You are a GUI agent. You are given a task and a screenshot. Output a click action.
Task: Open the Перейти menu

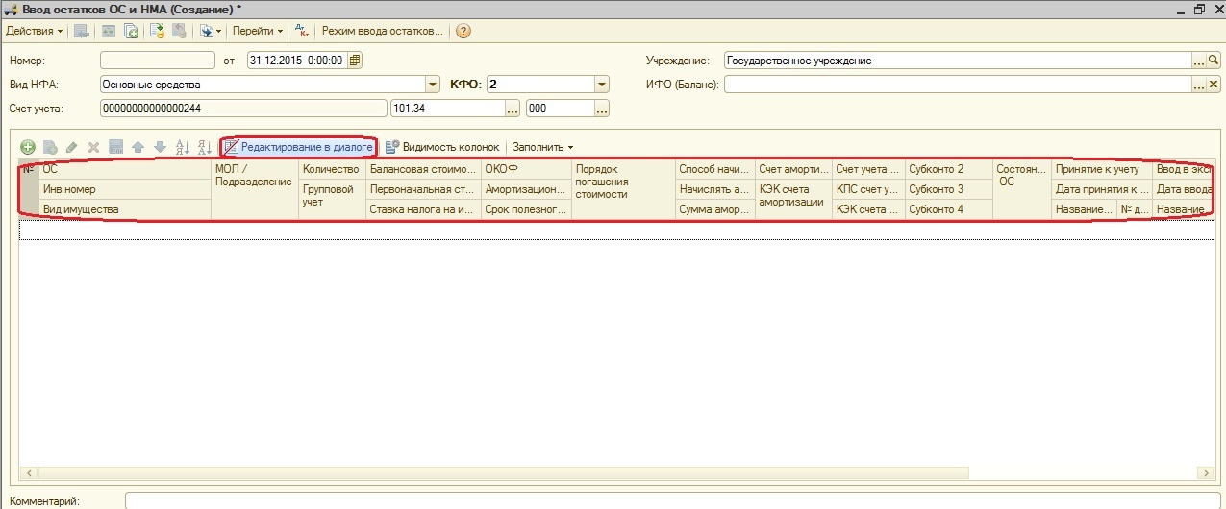click(x=258, y=31)
